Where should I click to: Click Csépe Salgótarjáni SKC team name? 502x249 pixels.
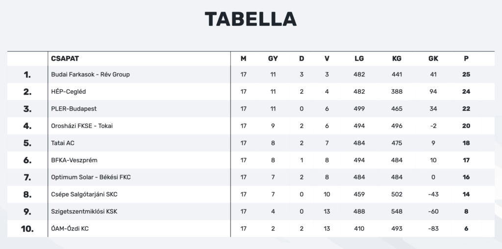pyautogui.click(x=84, y=195)
